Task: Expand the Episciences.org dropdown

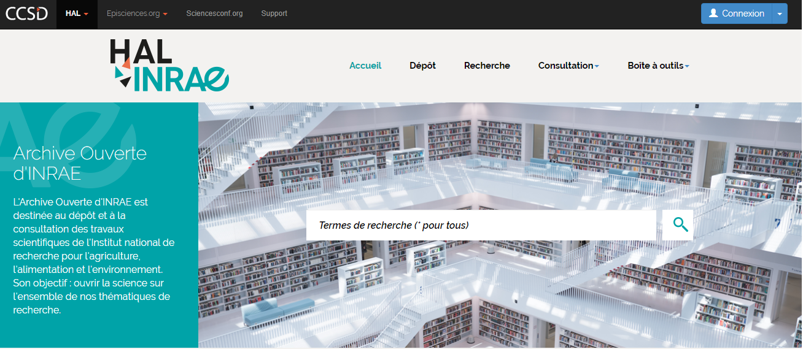Action: coord(137,13)
